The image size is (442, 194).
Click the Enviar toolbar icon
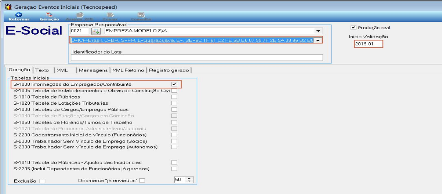coord(110,15)
